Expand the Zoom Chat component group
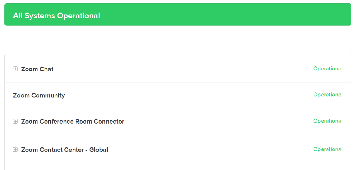The height and width of the screenshot is (170, 354). 15,69
